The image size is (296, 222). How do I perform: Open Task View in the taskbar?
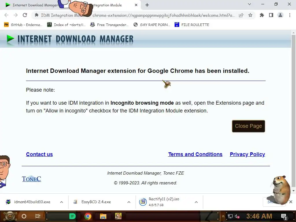pos(38,216)
